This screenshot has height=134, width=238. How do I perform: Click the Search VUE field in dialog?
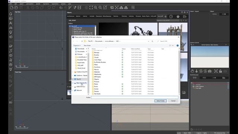point(168,41)
